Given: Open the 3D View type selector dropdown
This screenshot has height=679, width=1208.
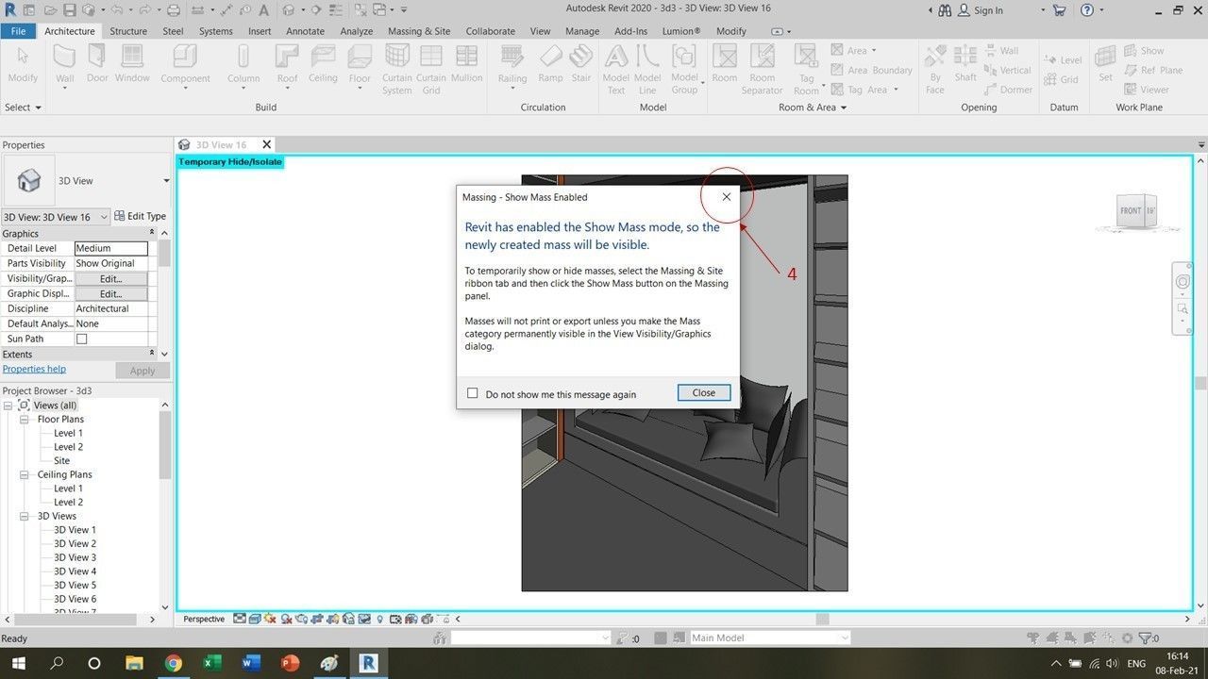Looking at the screenshot, I should coord(166,181).
